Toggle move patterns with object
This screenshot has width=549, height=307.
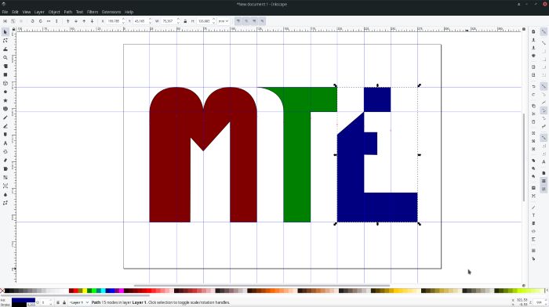coord(262,21)
